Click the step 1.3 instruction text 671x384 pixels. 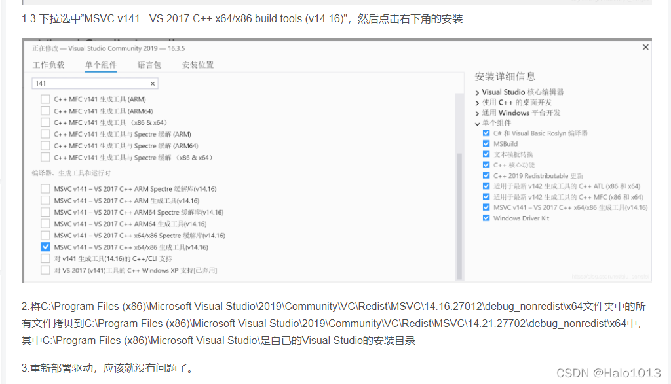click(x=242, y=19)
